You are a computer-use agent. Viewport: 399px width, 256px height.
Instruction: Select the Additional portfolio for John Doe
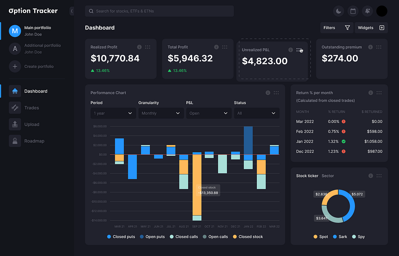[x=38, y=48]
